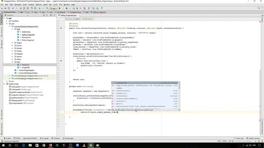264x148 pixels.
Task: Collapse the Add package
Action: pyautogui.click(x=12, y=29)
